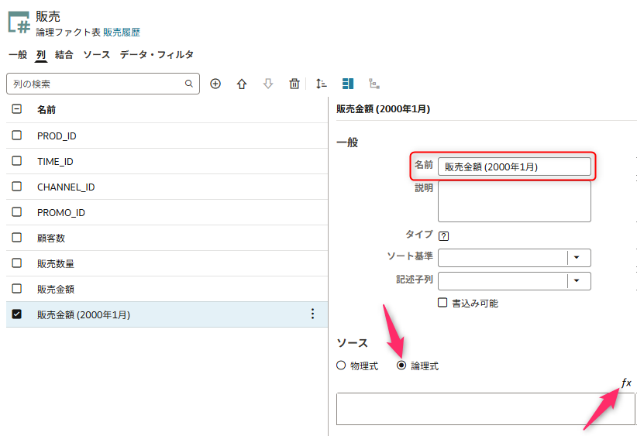The image size is (637, 436).
Task: Switch to the ソース tab
Action: coord(97,54)
